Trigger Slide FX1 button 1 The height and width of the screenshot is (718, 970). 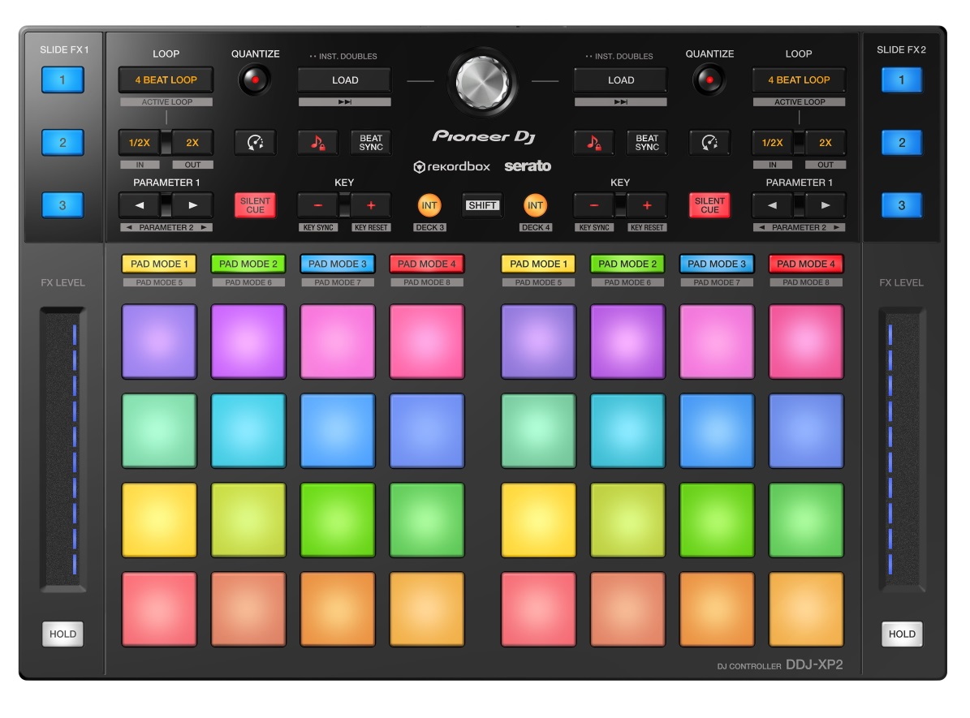point(63,80)
